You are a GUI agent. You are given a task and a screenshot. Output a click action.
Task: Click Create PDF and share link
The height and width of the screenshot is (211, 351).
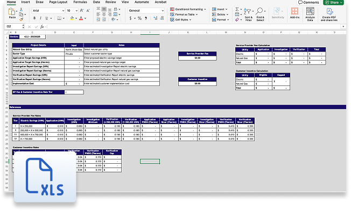pyautogui.click(x=329, y=14)
